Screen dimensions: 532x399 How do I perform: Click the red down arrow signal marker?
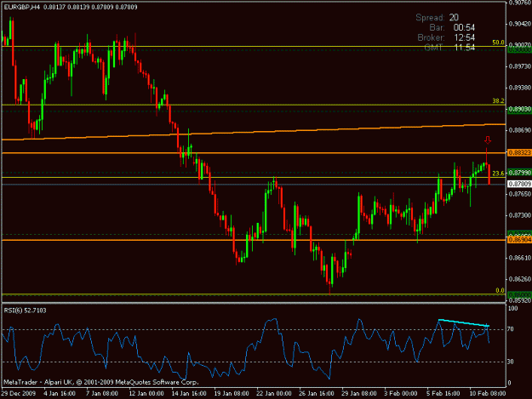[488, 140]
